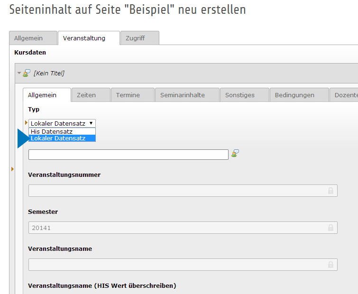Choose "His Datensatz" from the list
The image size is (358, 294).
pyautogui.click(x=52, y=131)
